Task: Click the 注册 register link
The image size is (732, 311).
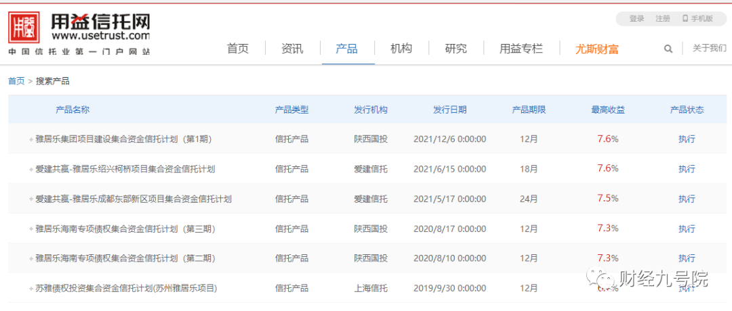Action: tap(663, 19)
